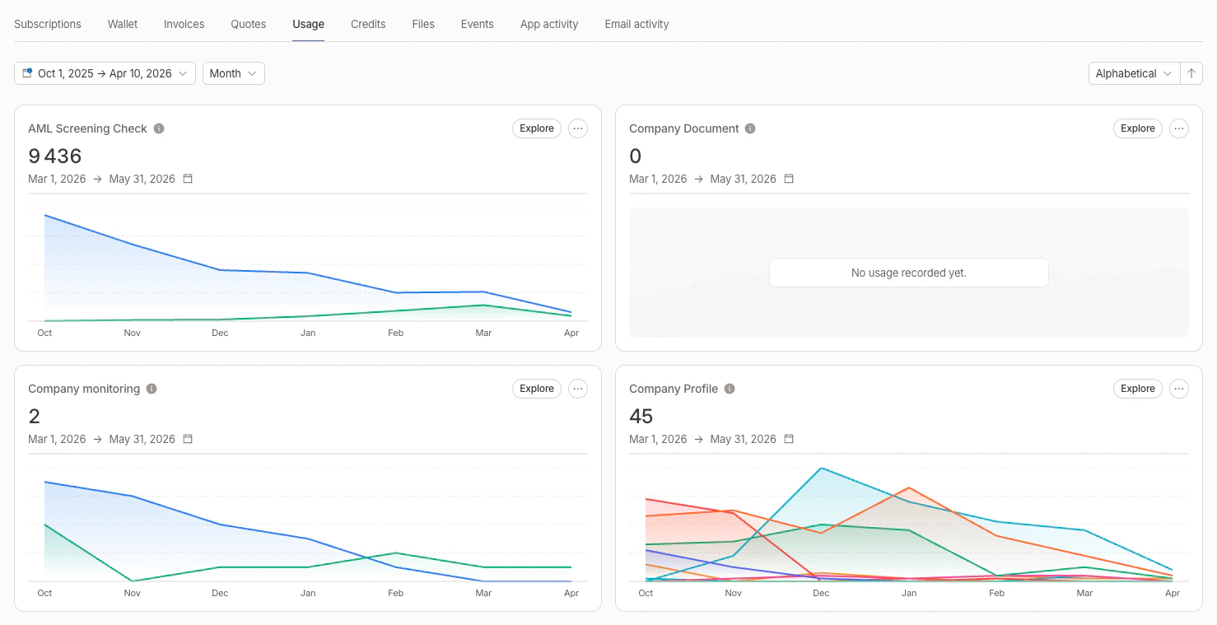The height and width of the screenshot is (625, 1217).
Task: Click the calendar icon in date range filter
Action: pyautogui.click(x=27, y=73)
